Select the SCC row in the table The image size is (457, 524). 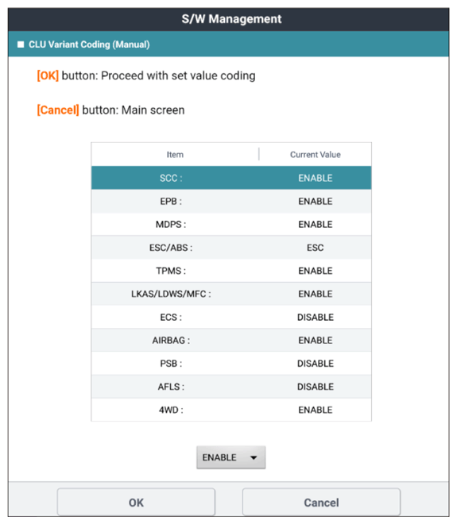[231, 178]
